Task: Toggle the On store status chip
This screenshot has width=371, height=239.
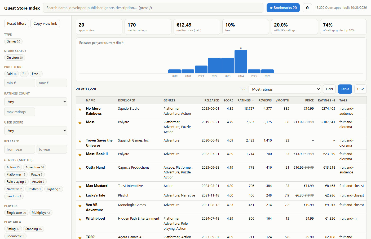Action: 15,58
